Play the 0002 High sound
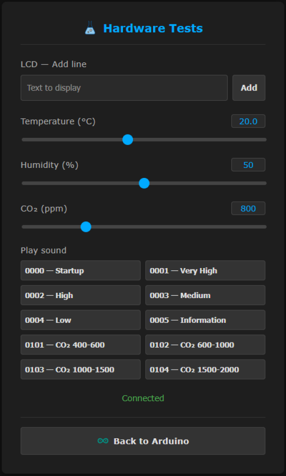Viewport: 286px width, 476px height. tap(81, 295)
